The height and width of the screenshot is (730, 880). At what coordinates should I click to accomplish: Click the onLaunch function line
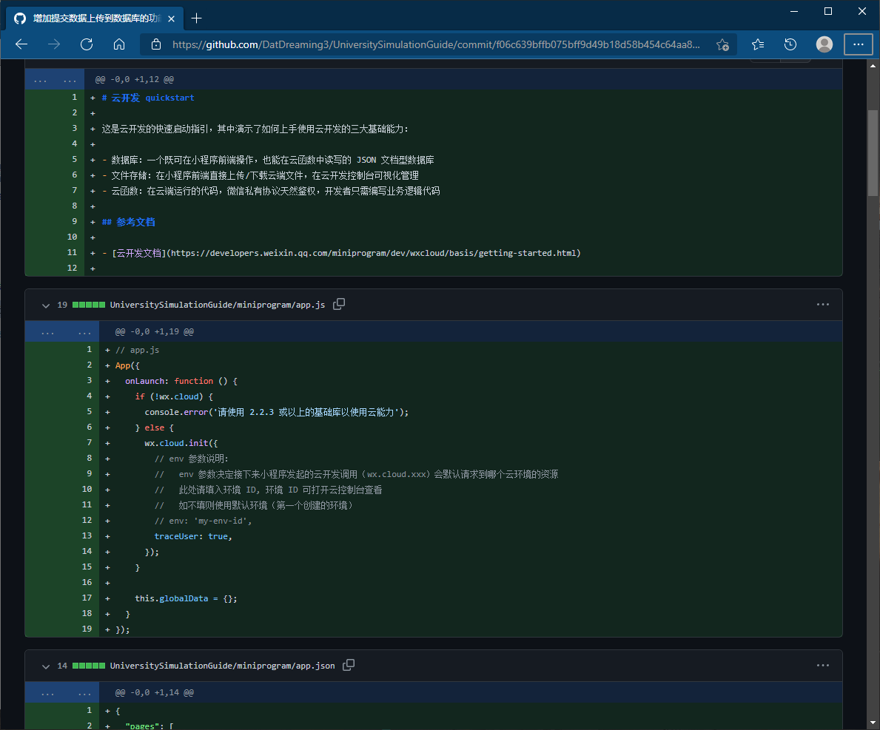181,381
